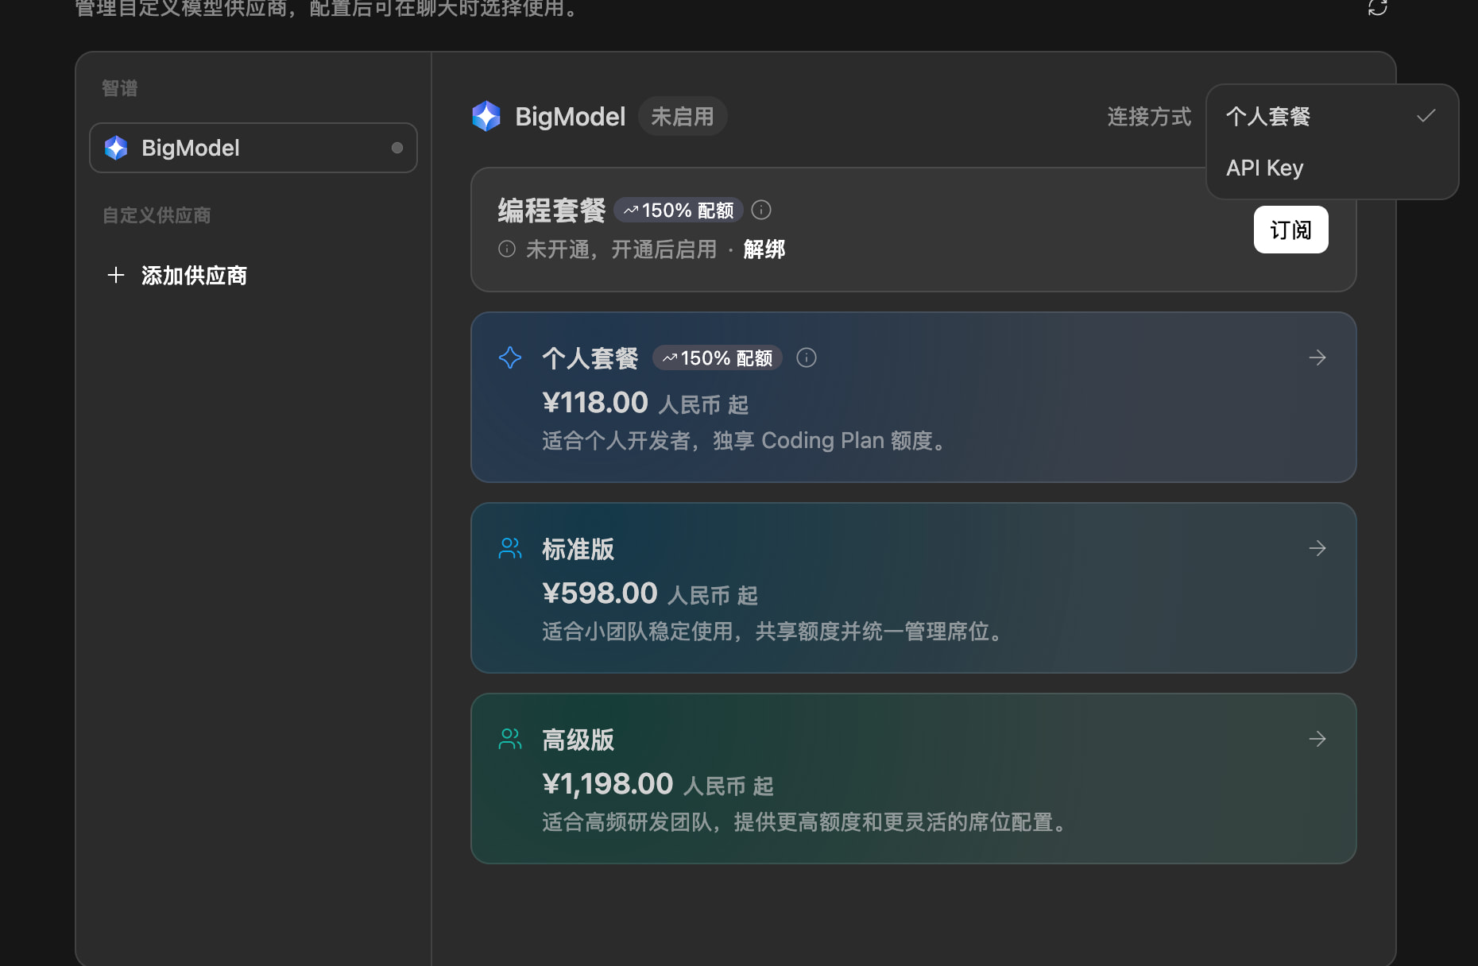The height and width of the screenshot is (966, 1478).
Task: Click the 标准版 plan title
Action: 578,549
